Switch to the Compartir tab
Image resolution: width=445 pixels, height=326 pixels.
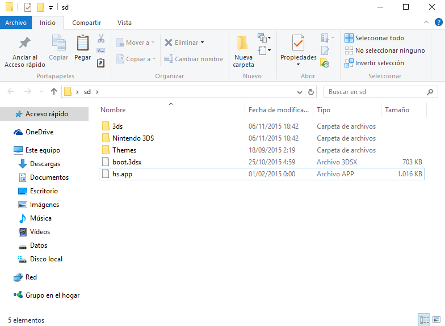pos(86,23)
